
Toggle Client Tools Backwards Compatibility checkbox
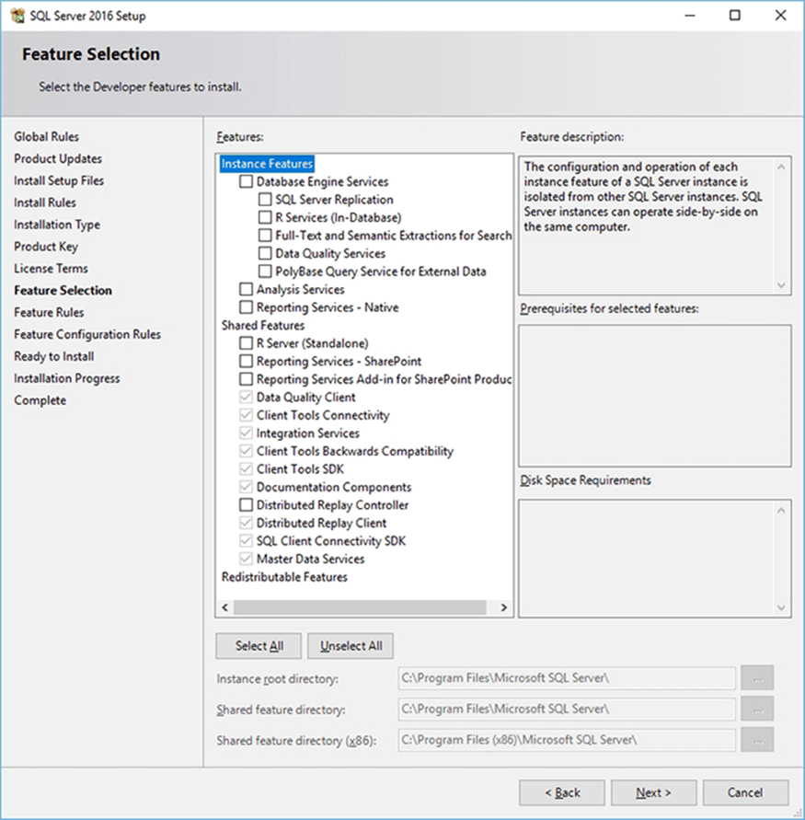[246, 451]
